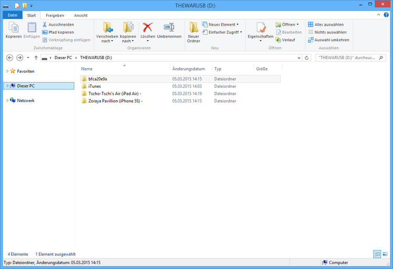Open Eigenschaften dropdown arrow
The height and width of the screenshot is (269, 393).
click(260, 41)
